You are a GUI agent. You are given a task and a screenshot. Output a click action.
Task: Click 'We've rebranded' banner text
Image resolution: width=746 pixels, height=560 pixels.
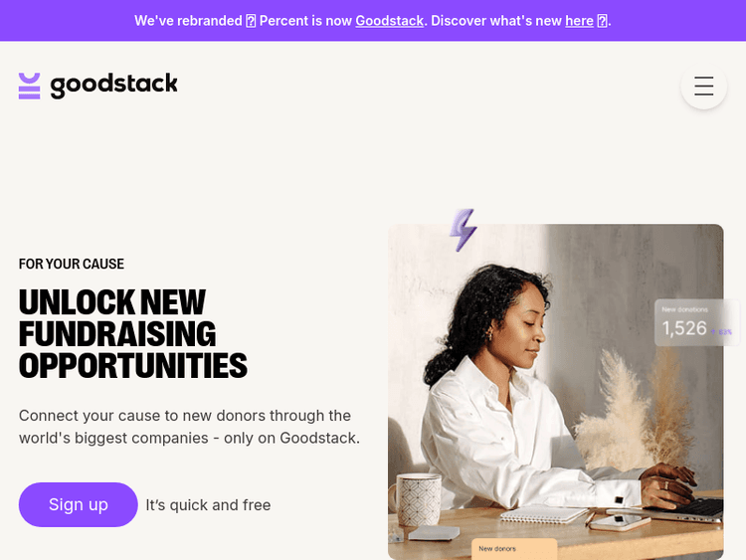188,21
